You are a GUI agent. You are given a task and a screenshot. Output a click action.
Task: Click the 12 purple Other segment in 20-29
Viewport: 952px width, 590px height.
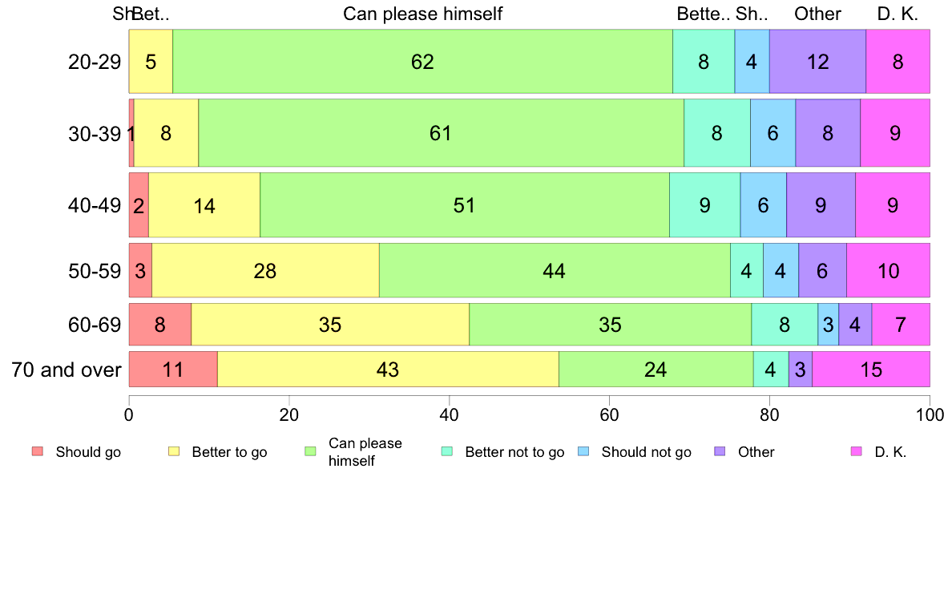pyautogui.click(x=818, y=62)
